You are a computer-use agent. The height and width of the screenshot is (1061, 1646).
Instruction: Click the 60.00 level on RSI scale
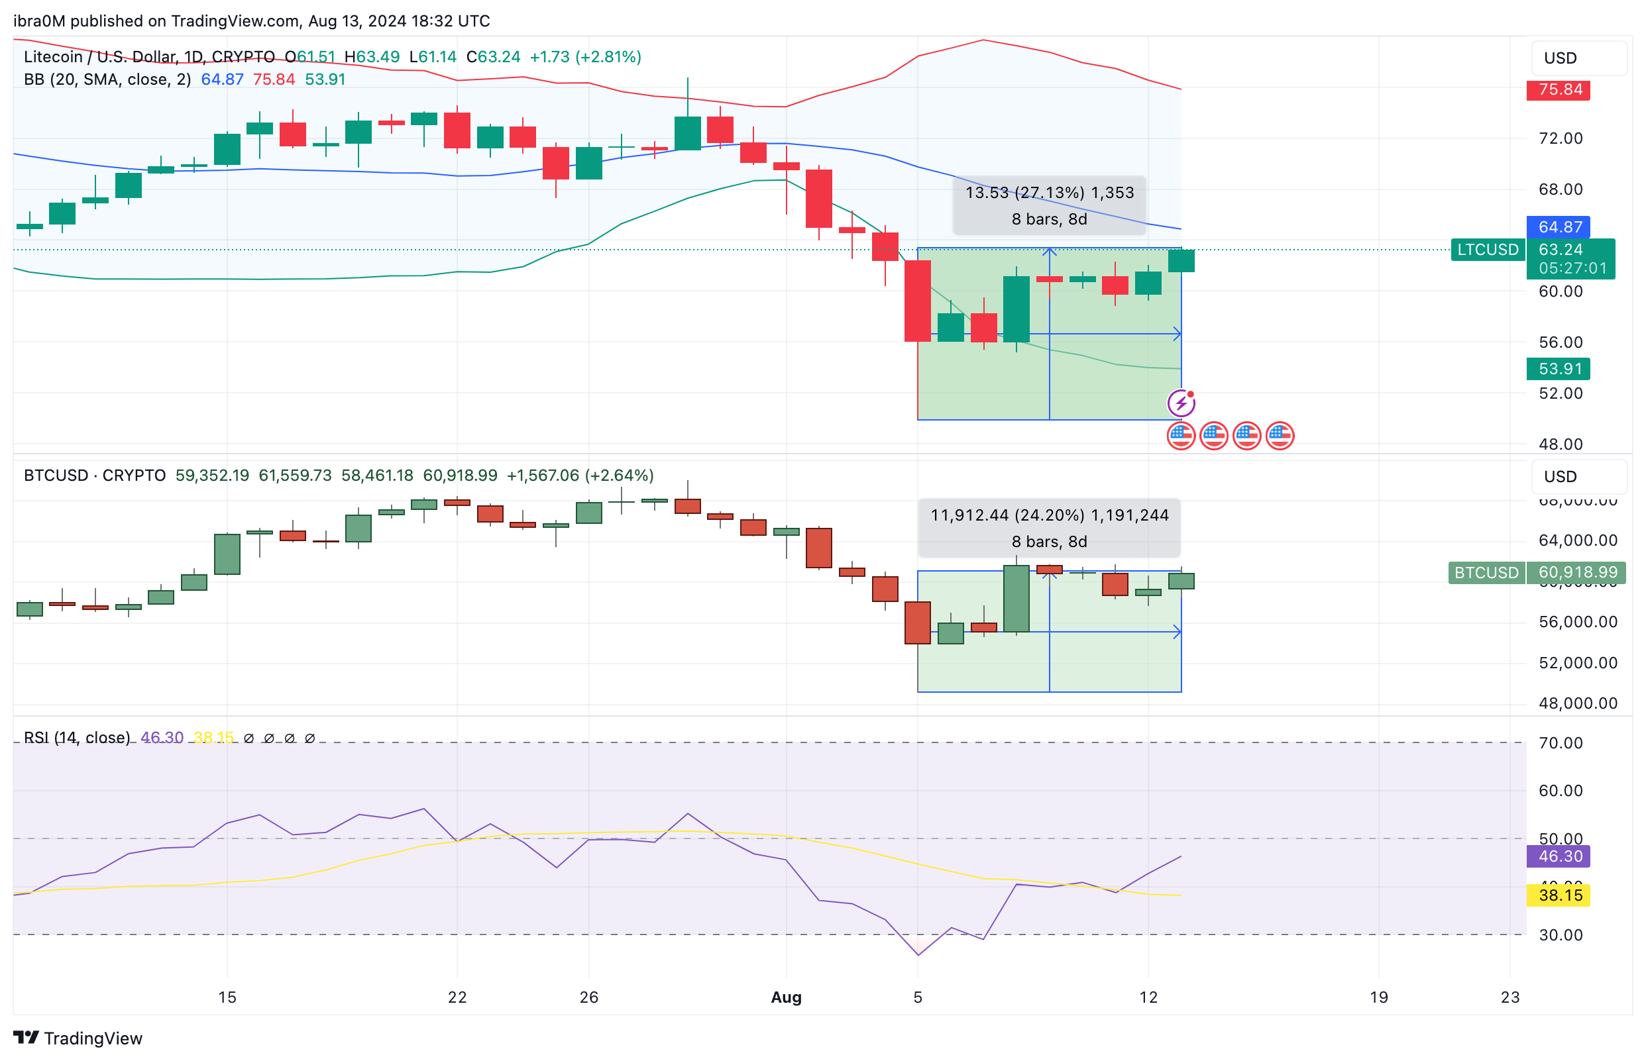tap(1561, 790)
